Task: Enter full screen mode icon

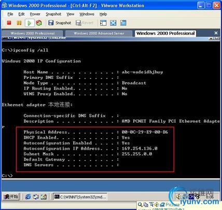Action: (113, 23)
